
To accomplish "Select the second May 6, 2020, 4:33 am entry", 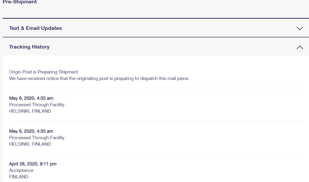I will click(x=31, y=131).
